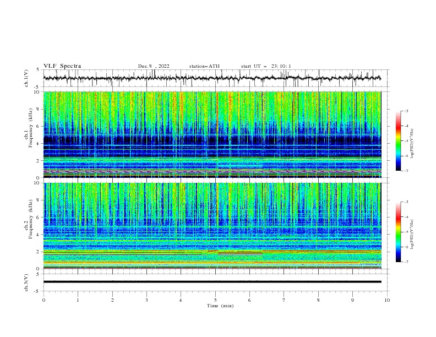
Task: Click the "-5" tick on ch.1(V) axis
Action: coord(37,87)
